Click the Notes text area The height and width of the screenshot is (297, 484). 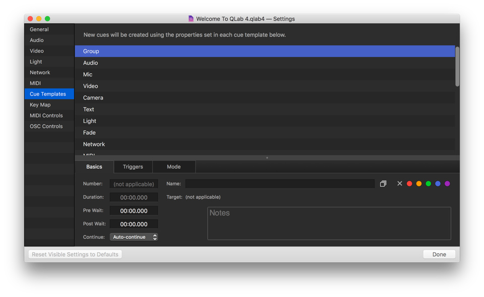pyautogui.click(x=329, y=224)
